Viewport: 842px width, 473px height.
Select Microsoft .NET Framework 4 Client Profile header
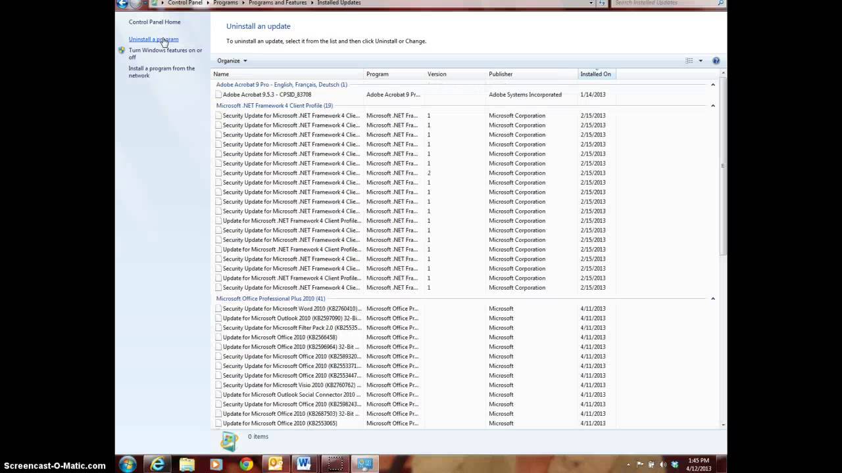[274, 106]
